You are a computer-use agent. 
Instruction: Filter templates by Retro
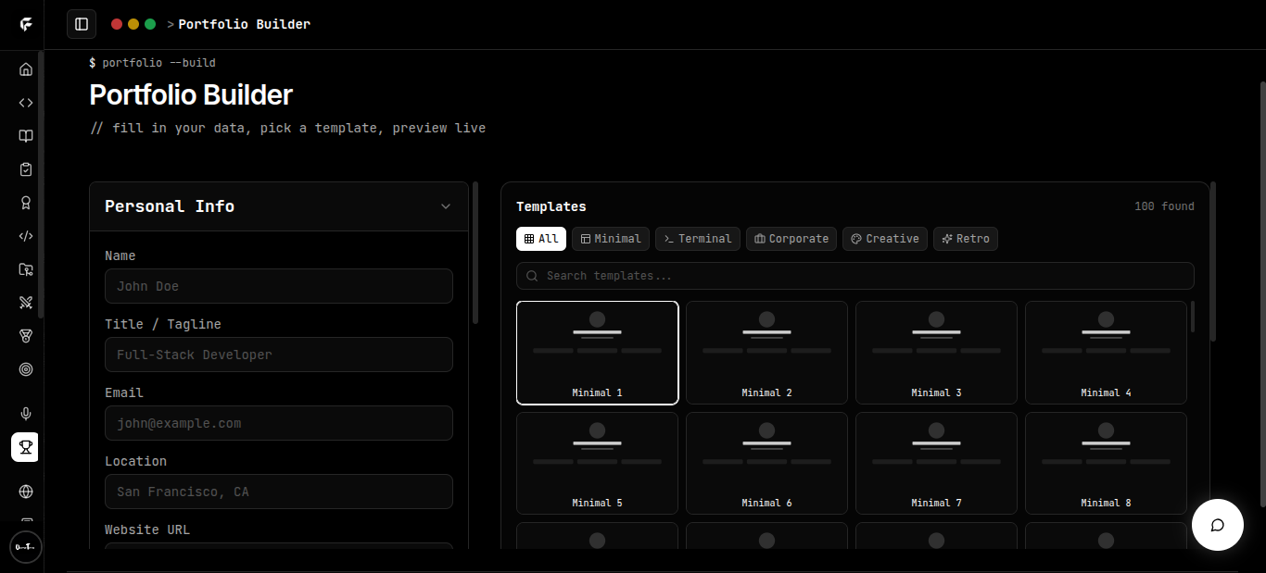pos(966,239)
